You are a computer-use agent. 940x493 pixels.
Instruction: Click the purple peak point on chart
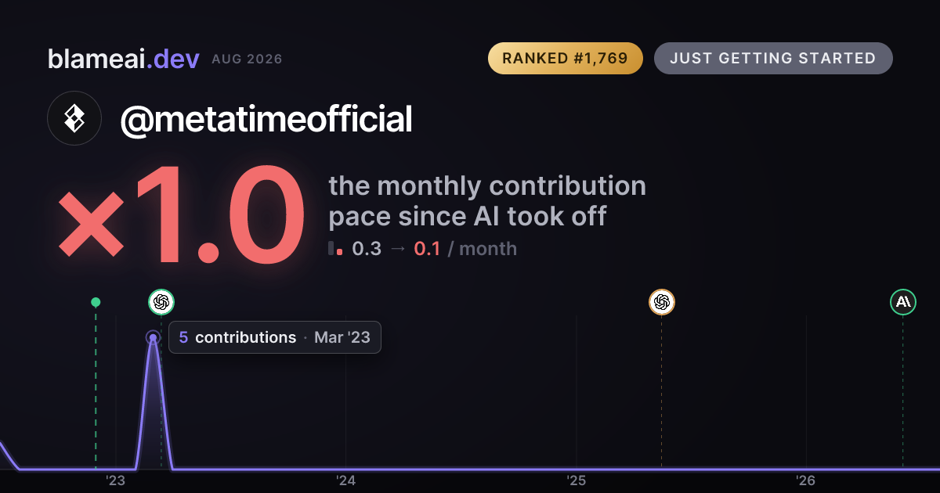coord(153,338)
